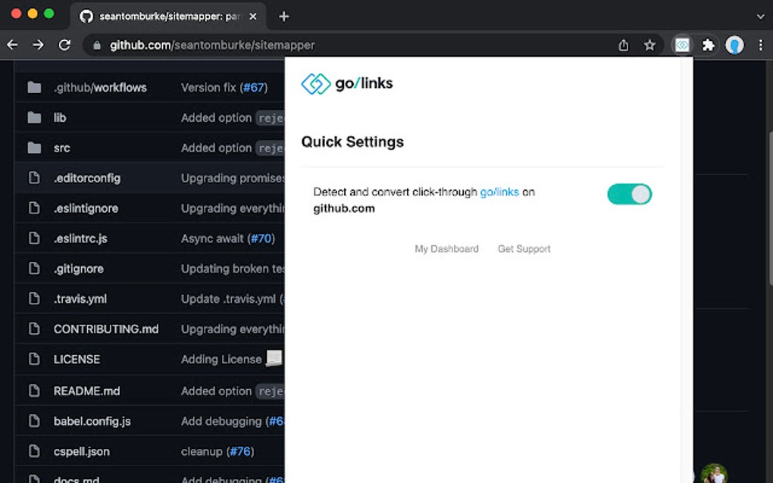Click the go/links logo in the popup
This screenshot has width=773, height=483.
[346, 83]
